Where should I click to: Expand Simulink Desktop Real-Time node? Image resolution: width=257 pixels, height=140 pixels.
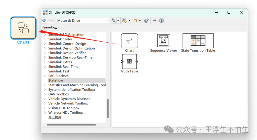pyautogui.click(x=45, y=57)
